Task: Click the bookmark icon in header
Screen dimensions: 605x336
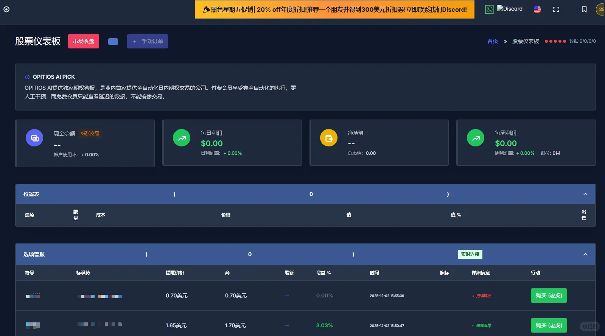Action: coord(584,9)
